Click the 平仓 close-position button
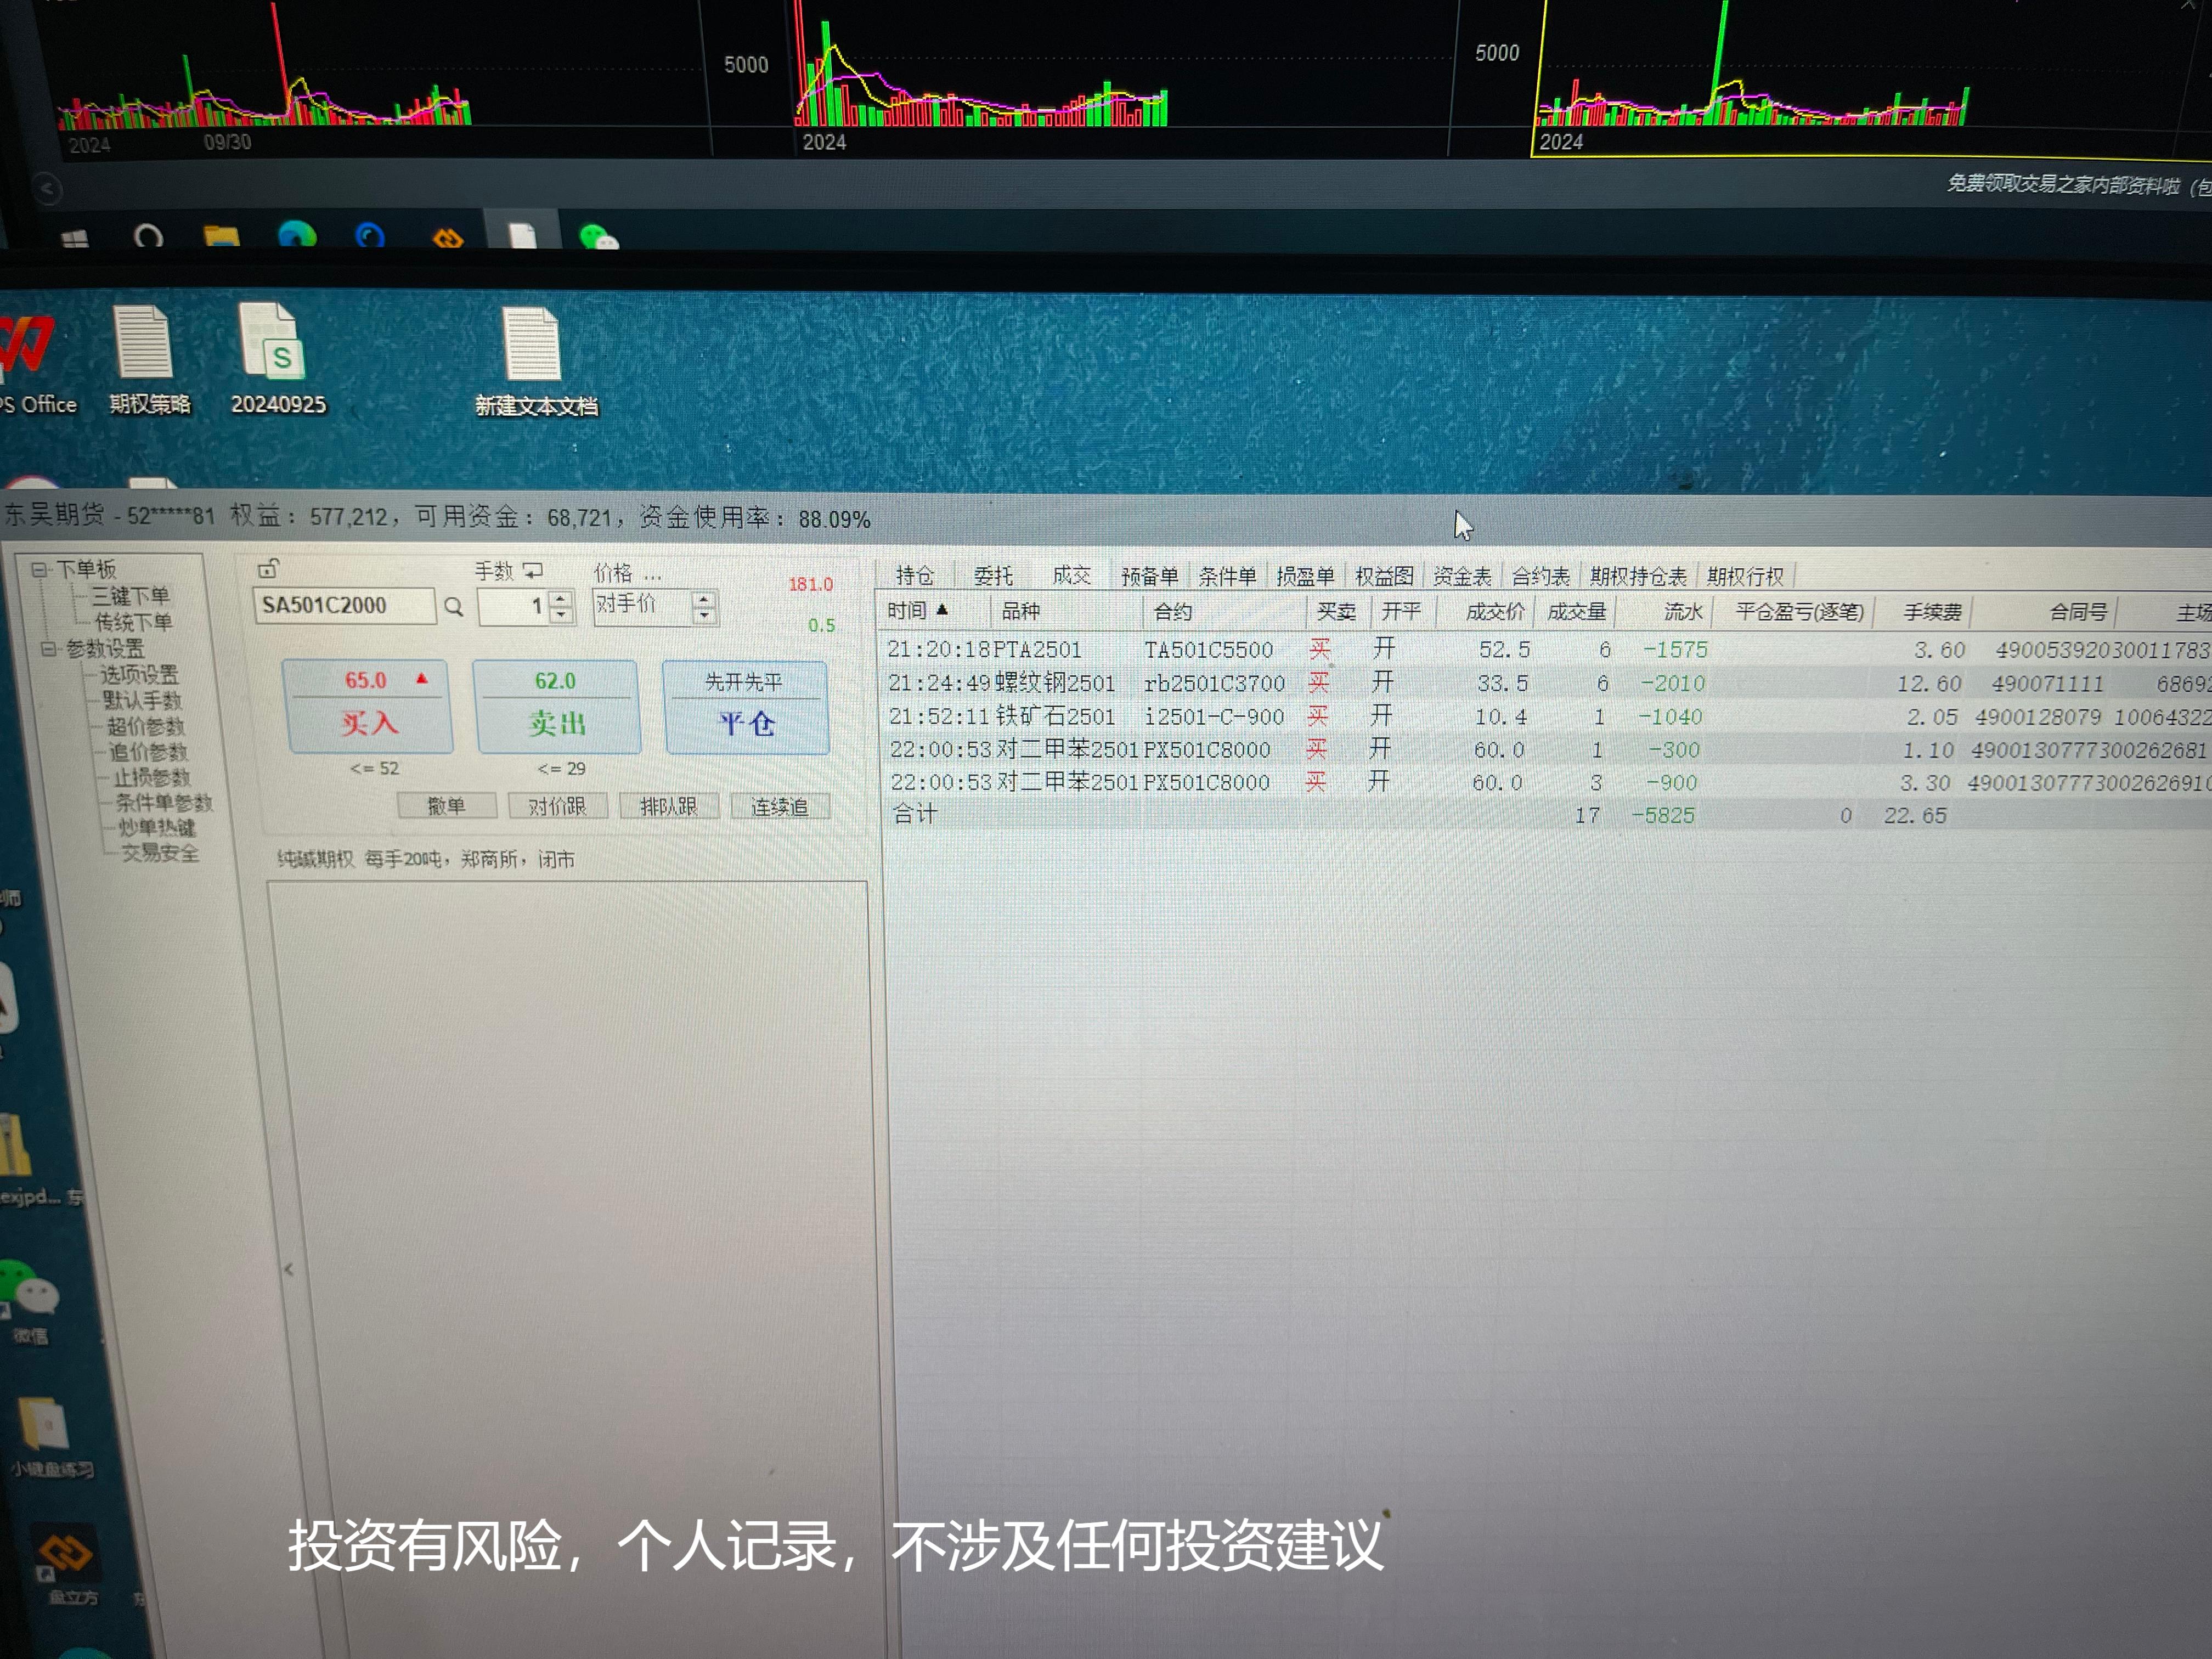The width and height of the screenshot is (2212, 1659). coord(746,708)
